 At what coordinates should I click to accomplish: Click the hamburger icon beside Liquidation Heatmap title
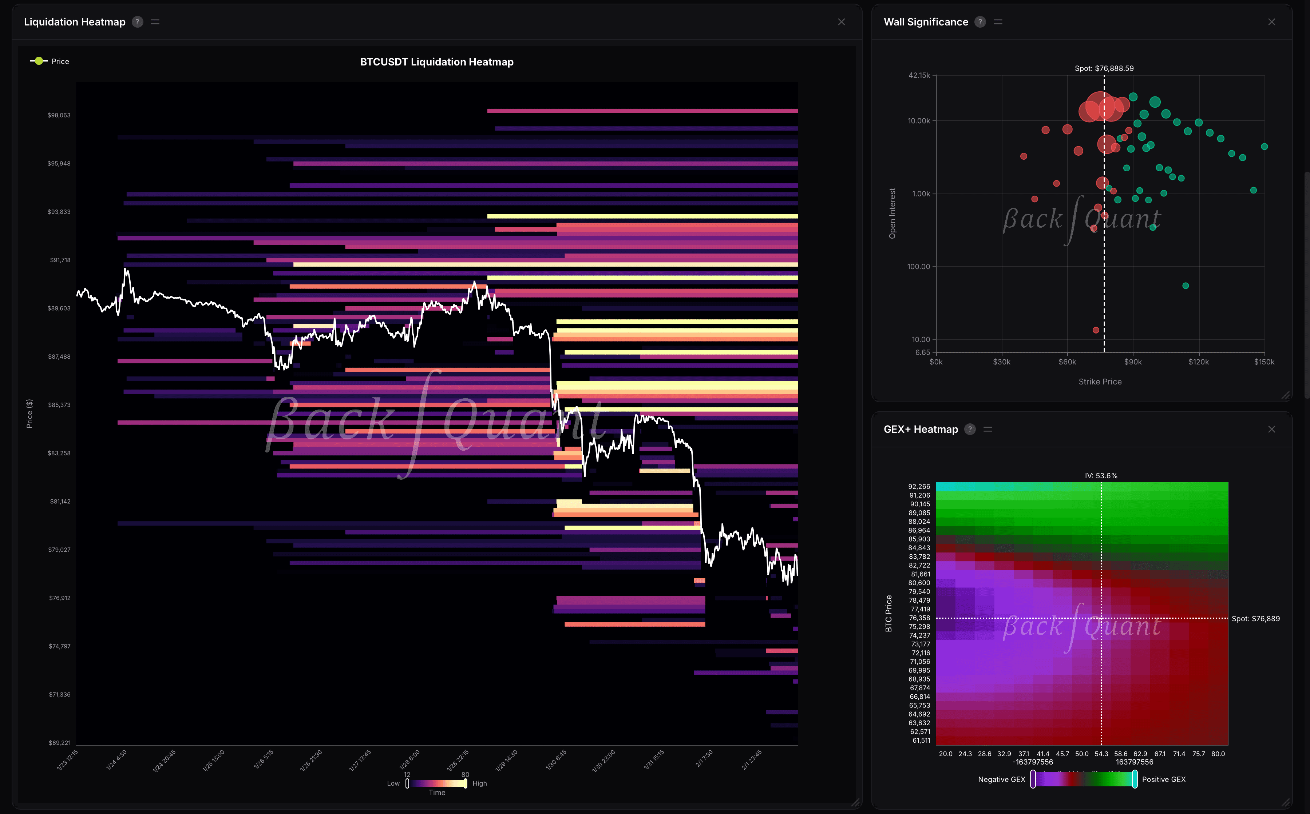pyautogui.click(x=155, y=21)
